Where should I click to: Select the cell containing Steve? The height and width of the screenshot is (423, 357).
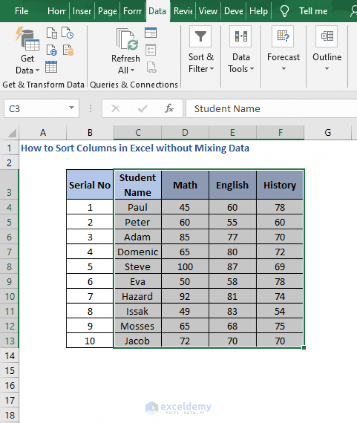tap(138, 266)
